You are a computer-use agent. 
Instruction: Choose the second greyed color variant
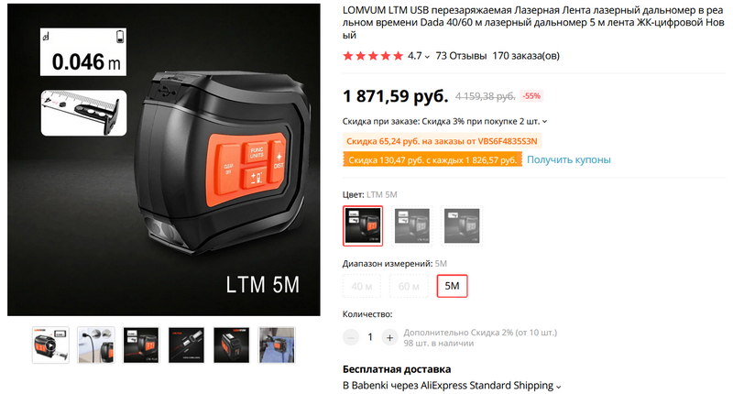(x=411, y=225)
